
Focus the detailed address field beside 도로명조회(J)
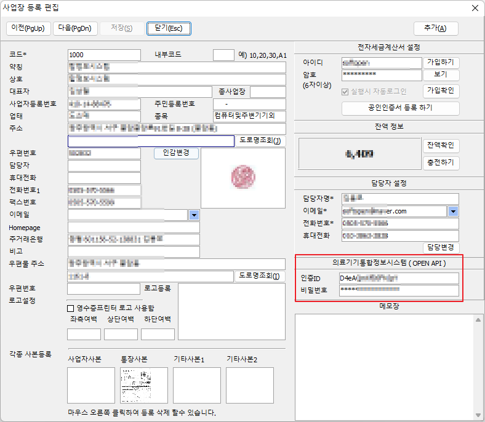(x=151, y=141)
